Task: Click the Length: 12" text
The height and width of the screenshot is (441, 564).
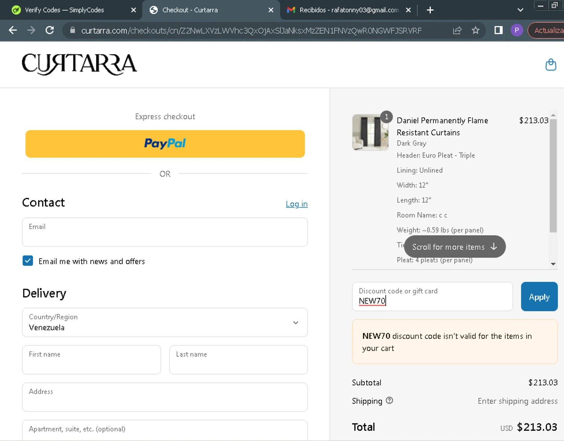Action: point(414,200)
